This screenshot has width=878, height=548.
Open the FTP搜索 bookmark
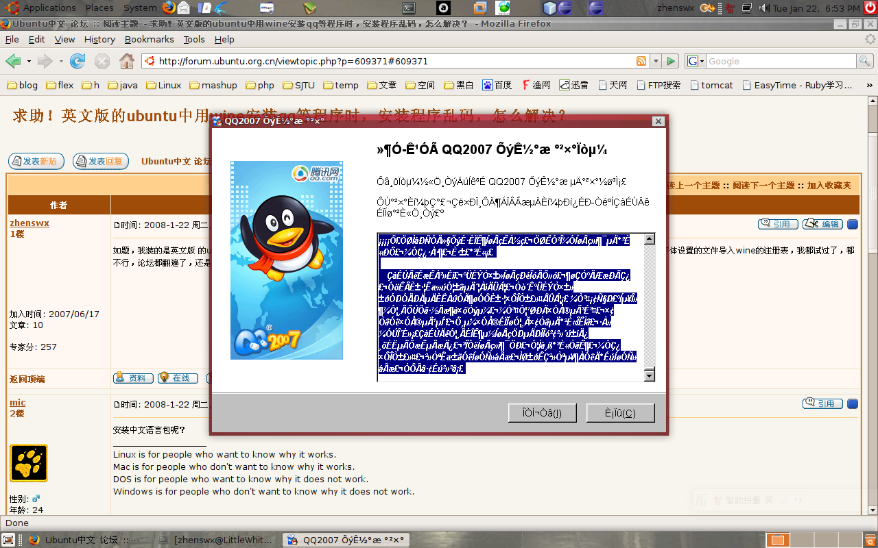658,85
